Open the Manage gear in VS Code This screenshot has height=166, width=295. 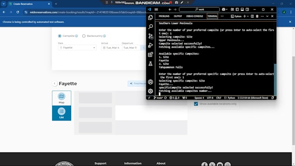click(x=151, y=91)
